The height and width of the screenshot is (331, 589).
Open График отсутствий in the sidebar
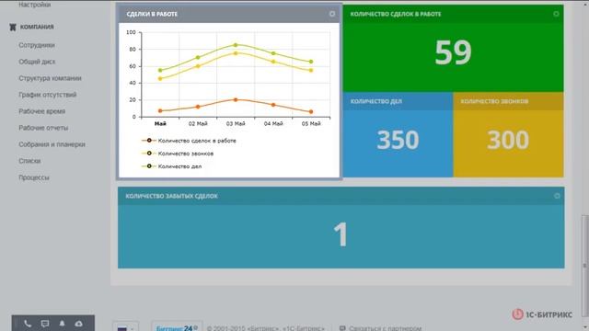point(48,95)
